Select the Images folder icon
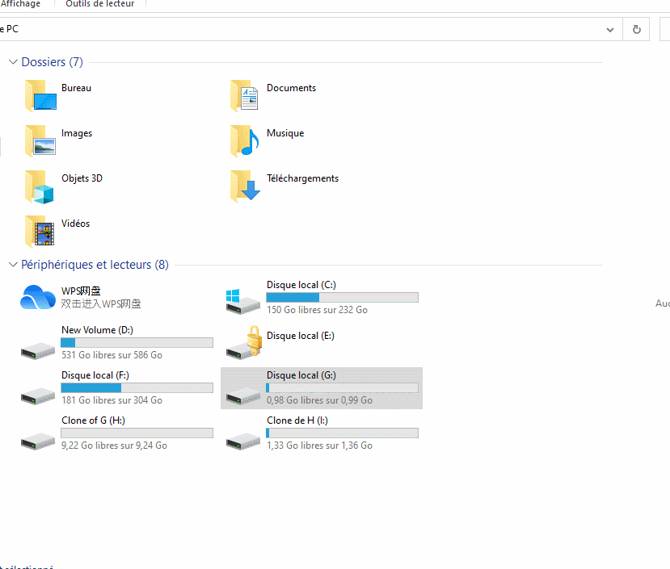The image size is (670, 569). coord(40,141)
